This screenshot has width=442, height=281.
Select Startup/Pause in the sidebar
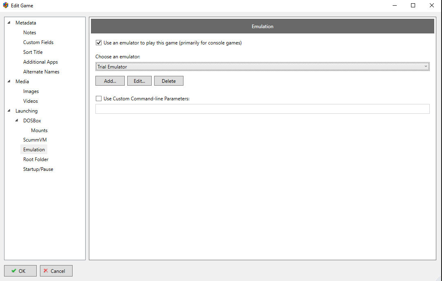pyautogui.click(x=38, y=169)
